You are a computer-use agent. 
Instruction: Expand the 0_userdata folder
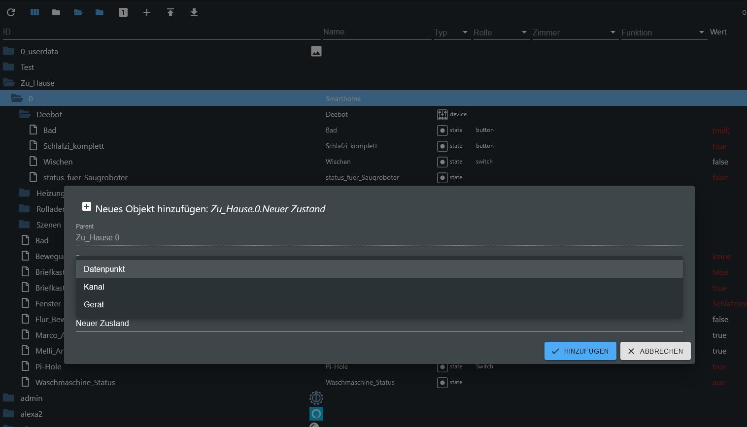coord(8,51)
